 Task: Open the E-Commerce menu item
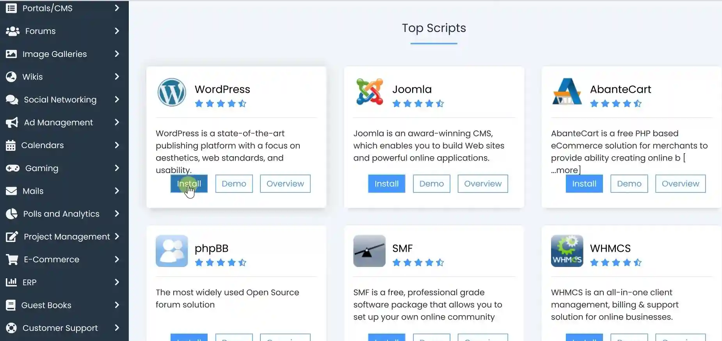[x=64, y=260]
